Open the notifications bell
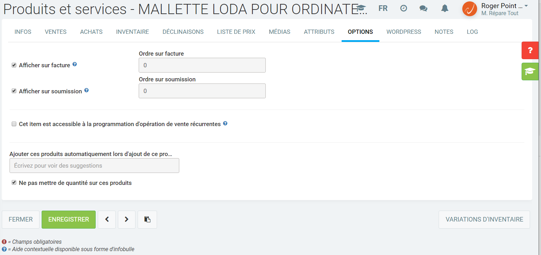Viewport: 541px width, 255px height. click(445, 8)
